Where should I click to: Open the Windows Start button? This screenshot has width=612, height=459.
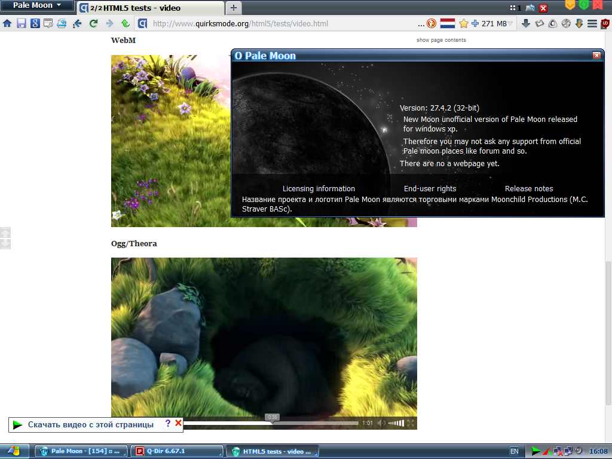[x=14, y=451]
